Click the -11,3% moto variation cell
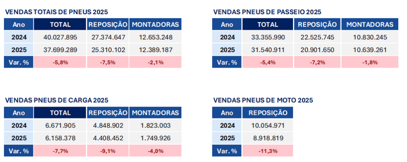 tap(268, 150)
